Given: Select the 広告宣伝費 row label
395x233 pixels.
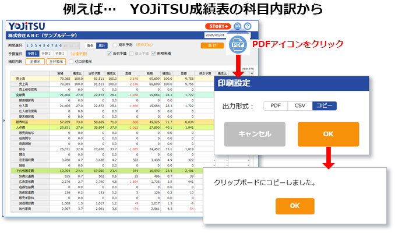Looking at the screenshot, I should tap(26, 182).
